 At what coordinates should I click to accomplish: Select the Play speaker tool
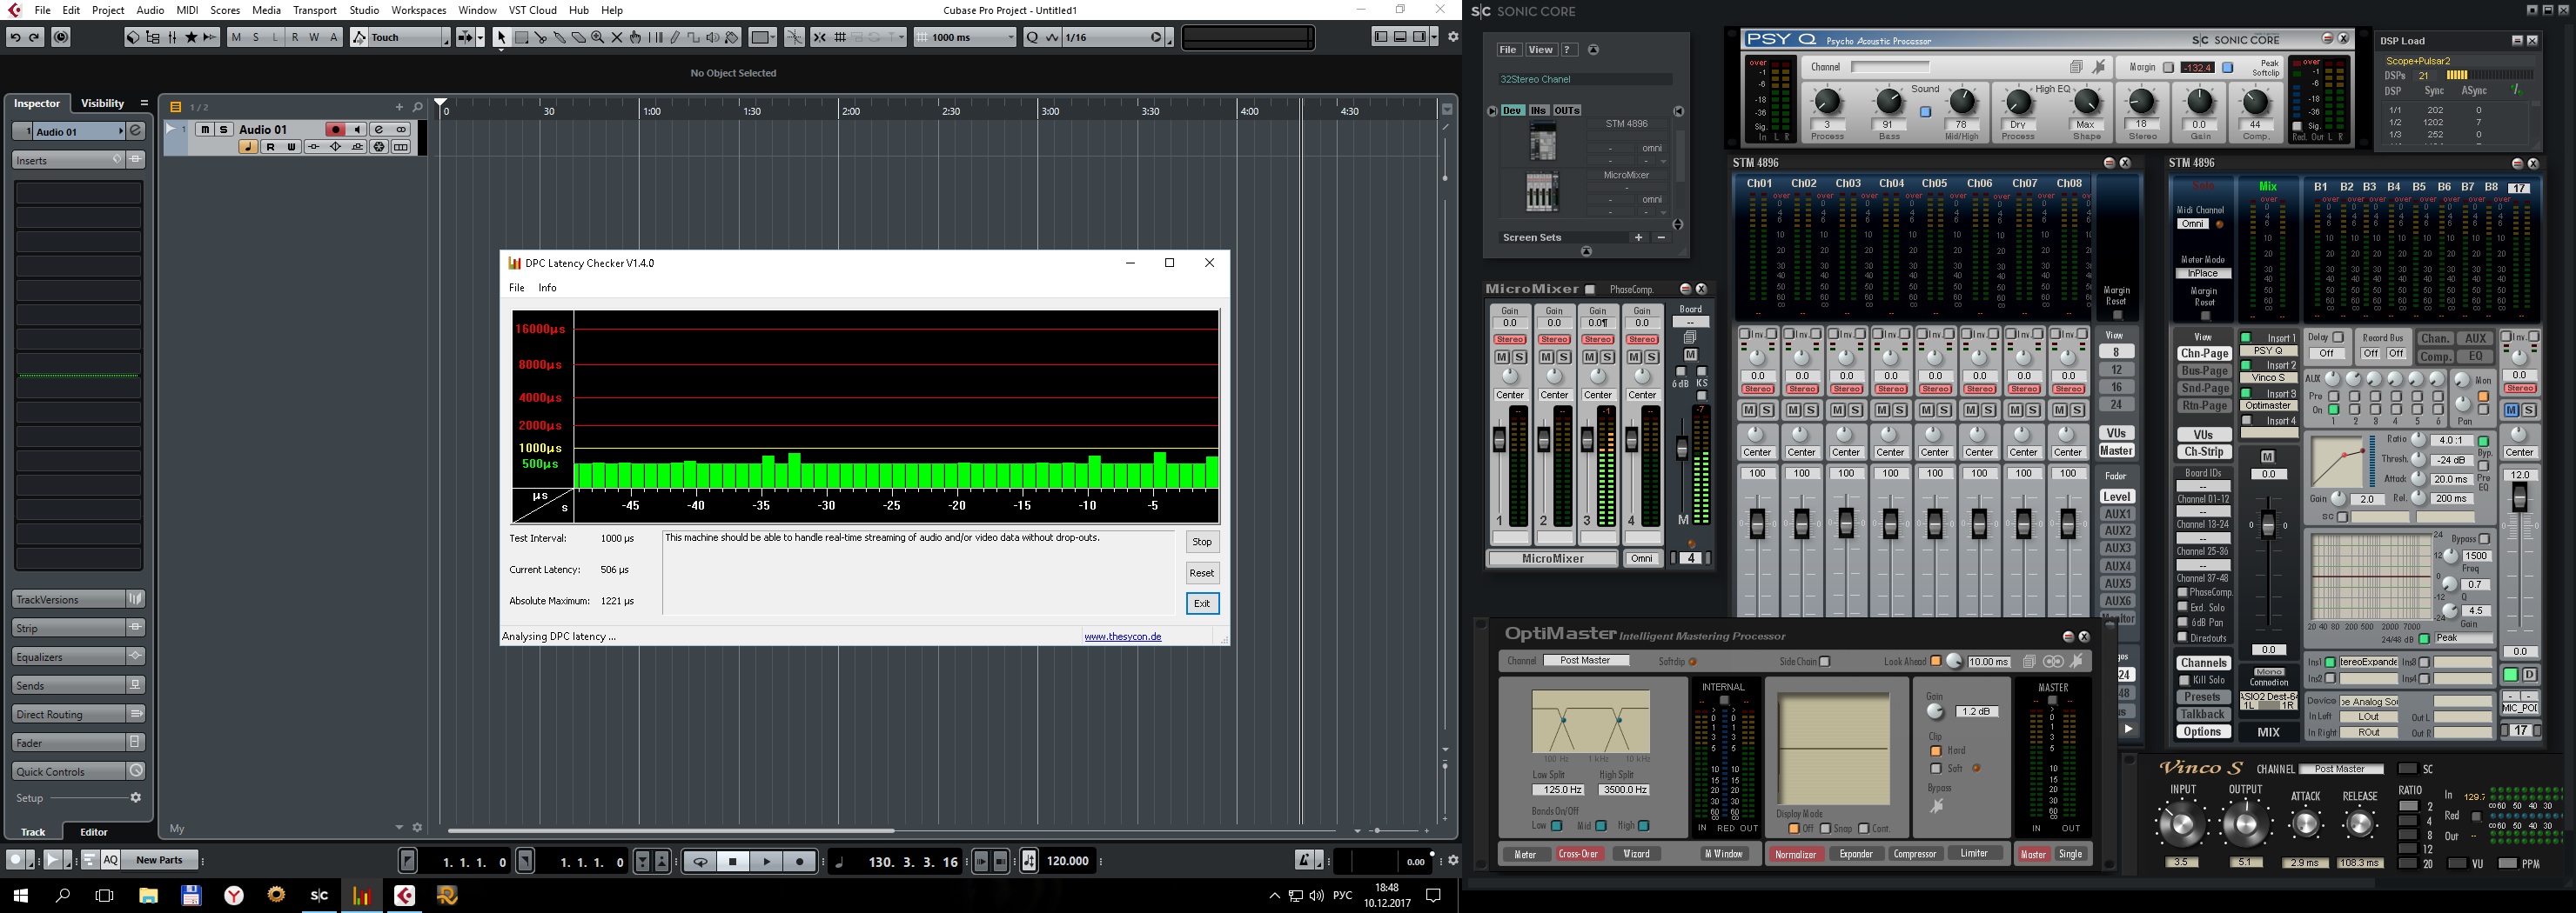click(713, 38)
